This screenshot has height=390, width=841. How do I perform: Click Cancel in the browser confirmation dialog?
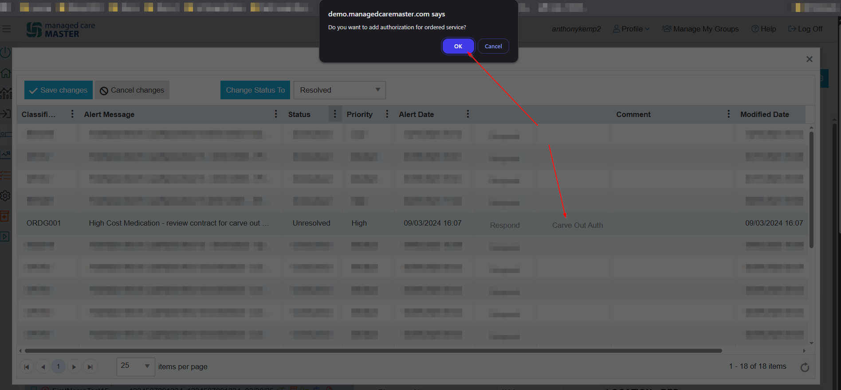(x=493, y=46)
